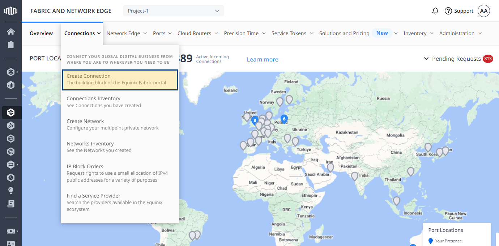Screen dimensions: 499x246
Task: Go to Home via sidebar house icon
Action: (x=11, y=31)
